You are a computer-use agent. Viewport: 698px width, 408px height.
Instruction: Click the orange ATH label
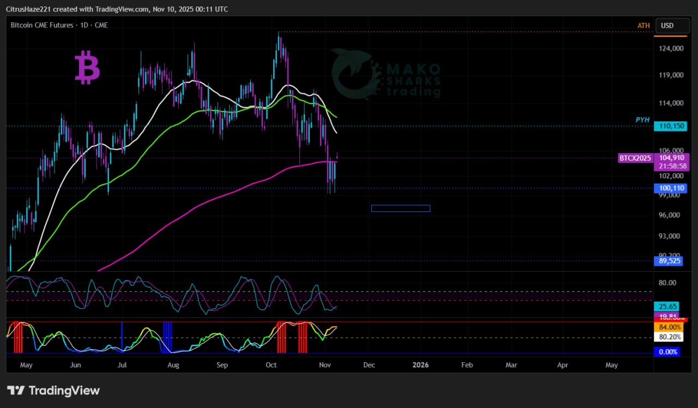click(x=643, y=26)
